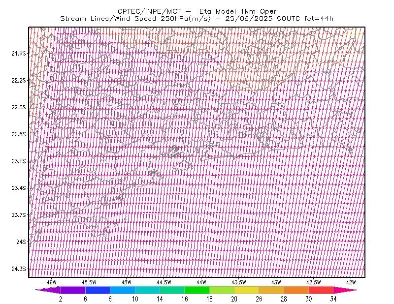The width and height of the screenshot is (394, 304).
Task: Click the latitude label '23.7S'
Action: click(18, 215)
